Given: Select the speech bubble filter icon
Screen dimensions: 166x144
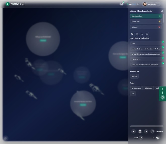Looking at the screenshot, I should (142, 34).
